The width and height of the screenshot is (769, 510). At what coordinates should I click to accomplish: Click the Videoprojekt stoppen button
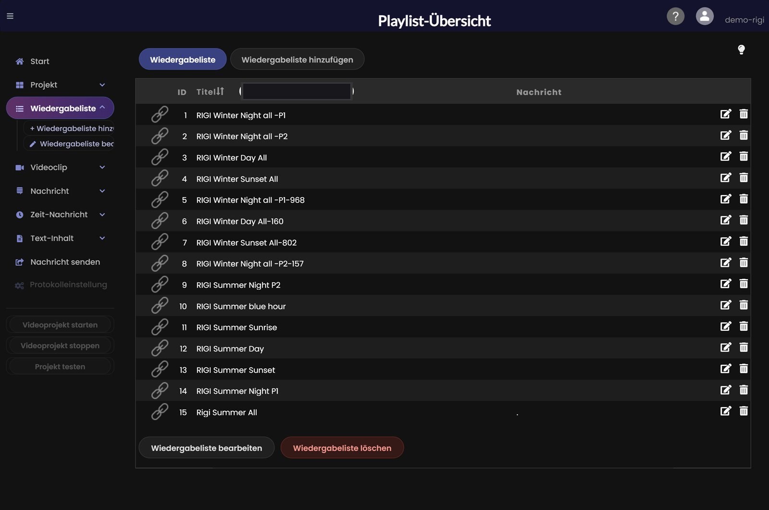tap(60, 346)
